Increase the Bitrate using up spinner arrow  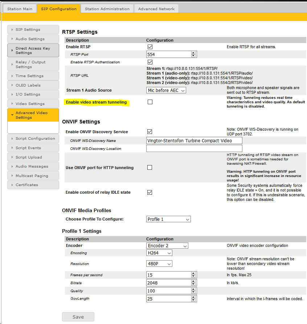(x=193, y=281)
